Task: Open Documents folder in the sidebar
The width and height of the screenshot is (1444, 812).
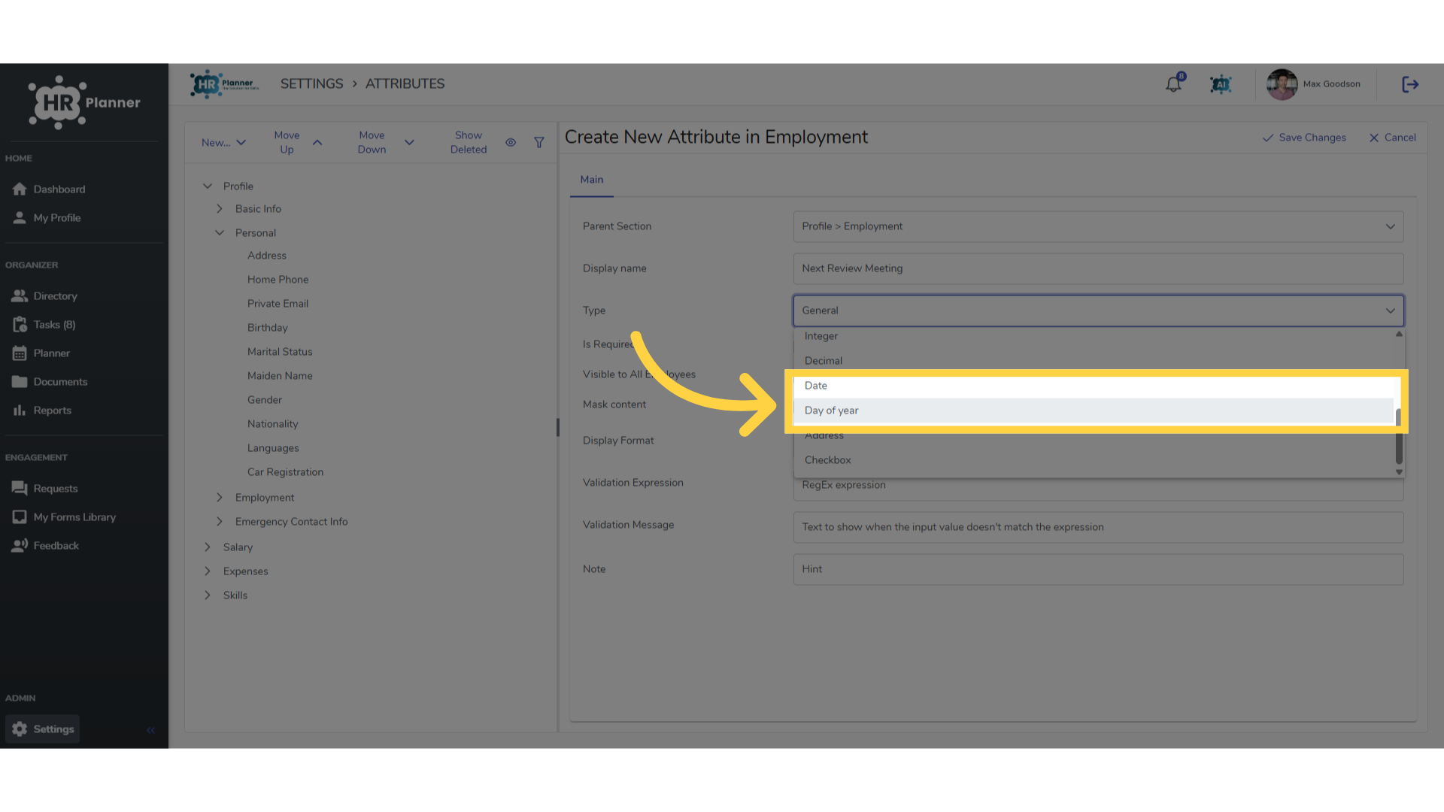Action: 50,382
